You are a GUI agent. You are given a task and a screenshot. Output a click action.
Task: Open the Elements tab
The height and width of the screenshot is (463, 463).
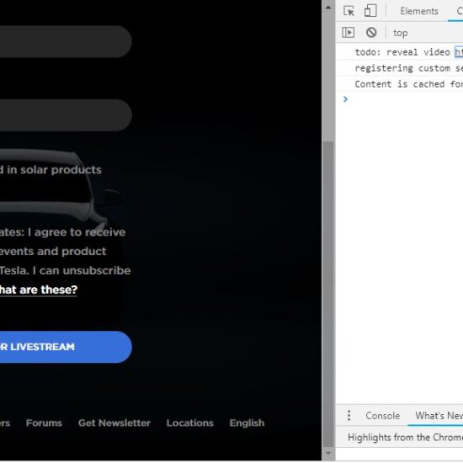pyautogui.click(x=419, y=11)
